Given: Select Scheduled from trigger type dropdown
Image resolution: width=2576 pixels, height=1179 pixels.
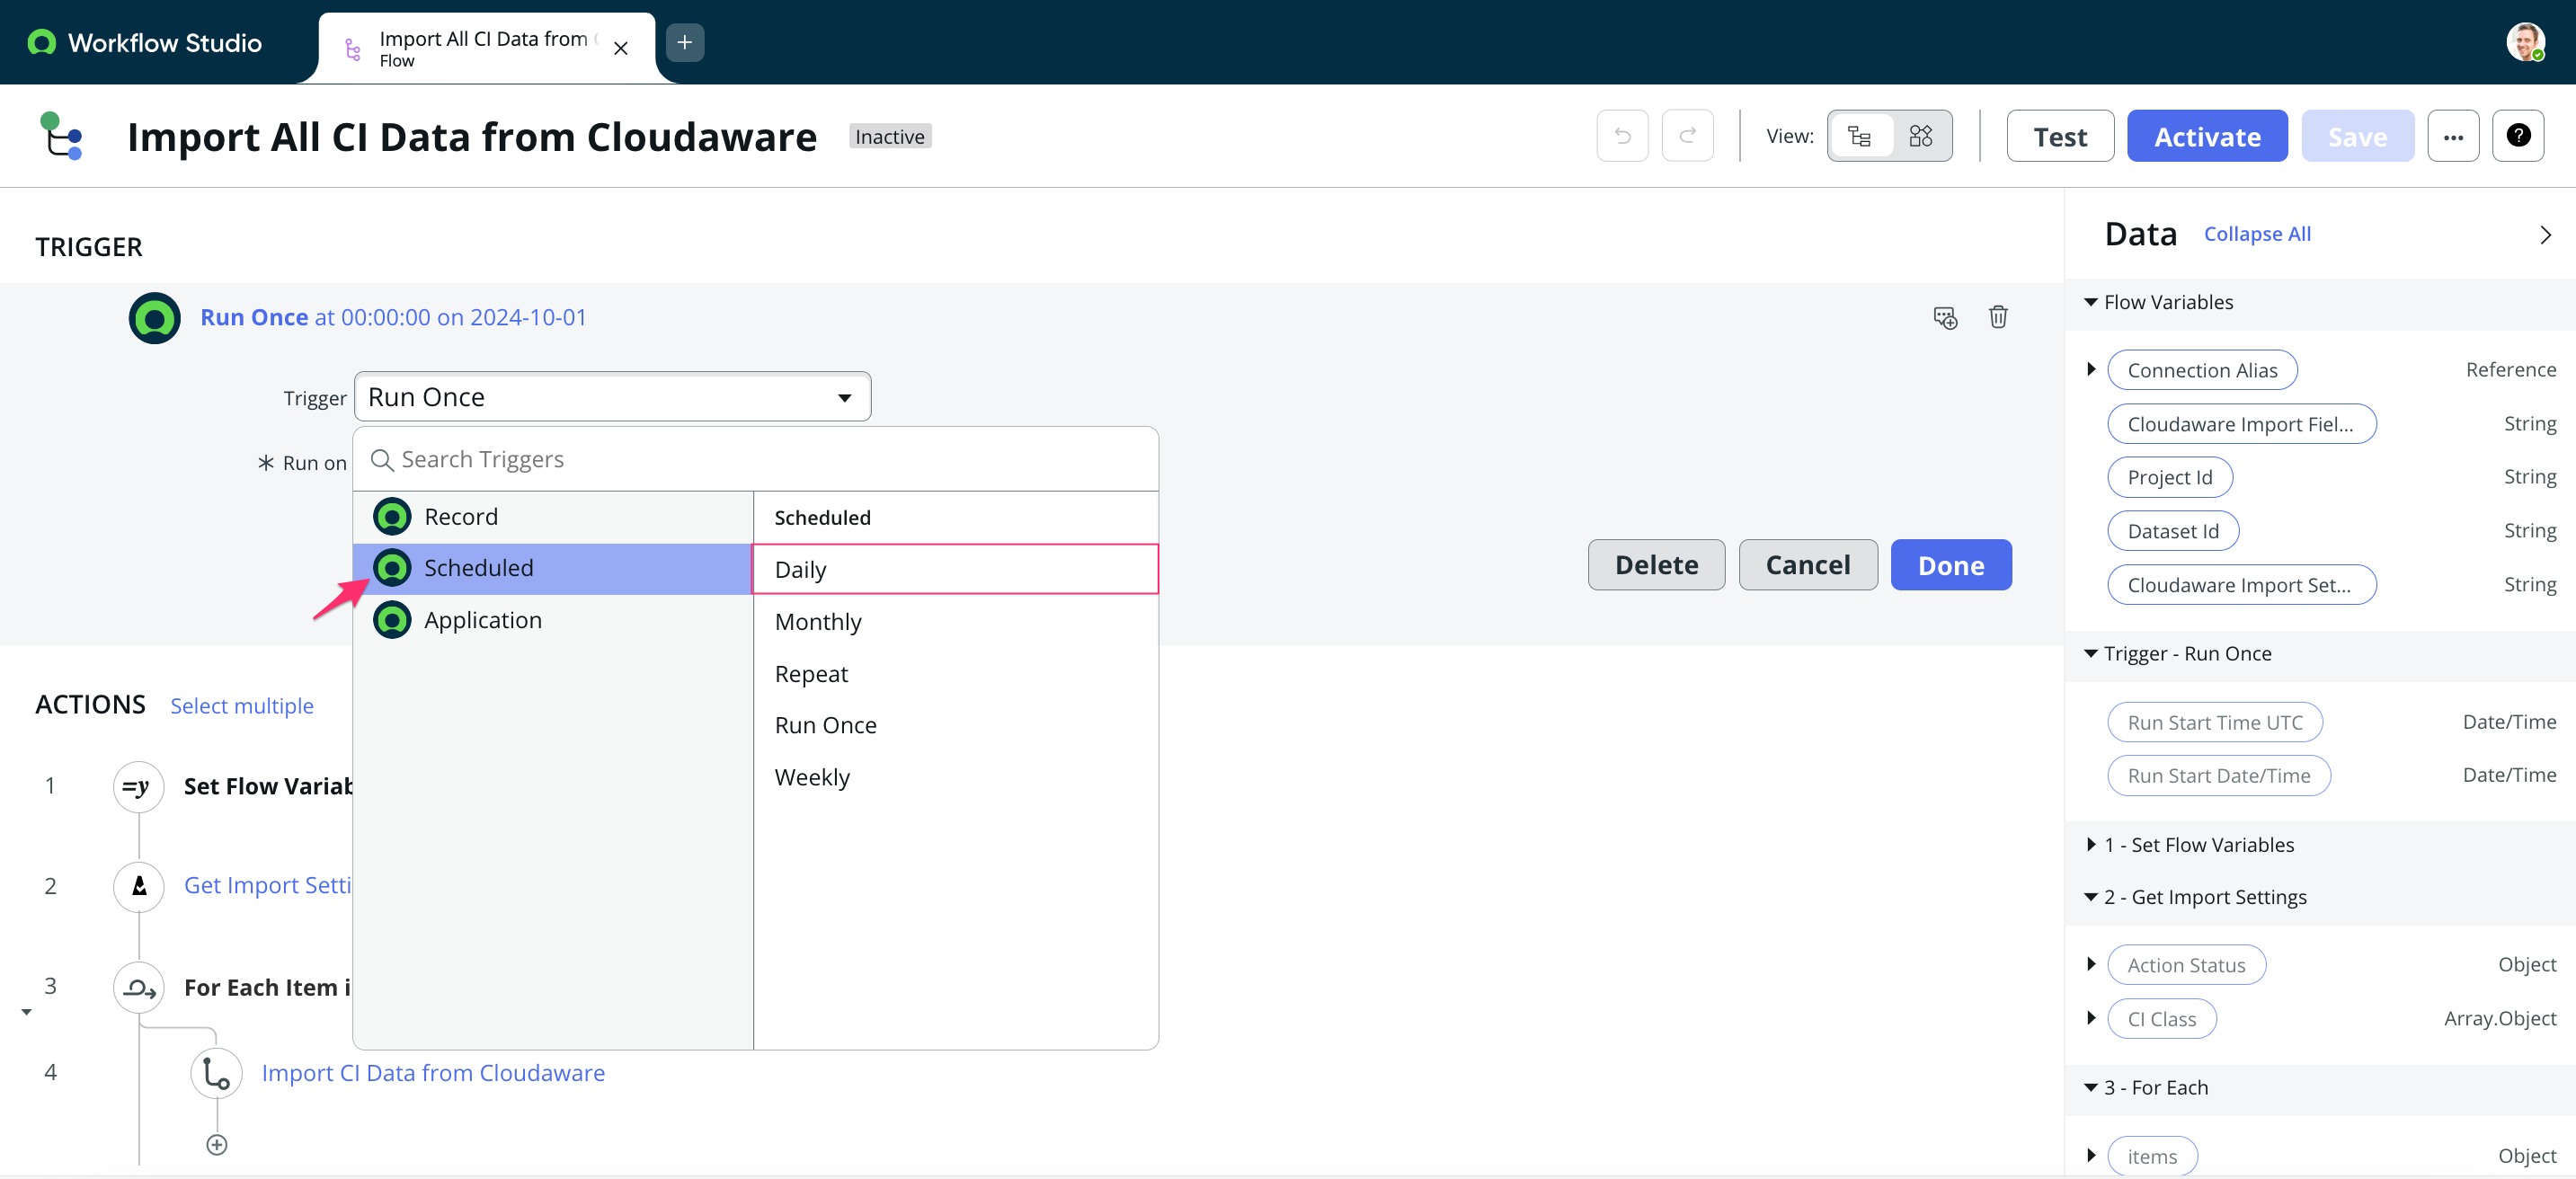Looking at the screenshot, I should coord(478,566).
